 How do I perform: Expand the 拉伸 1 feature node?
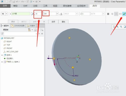2,55
